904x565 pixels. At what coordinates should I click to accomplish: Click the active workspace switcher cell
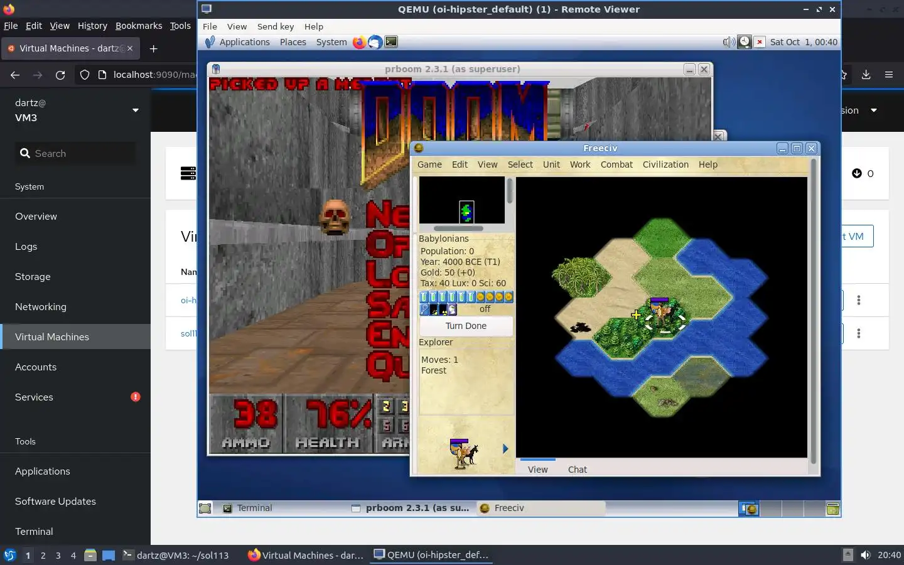748,508
